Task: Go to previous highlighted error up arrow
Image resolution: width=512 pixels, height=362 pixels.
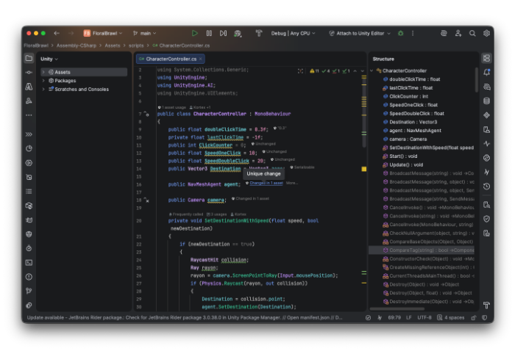Action: [x=355, y=71]
